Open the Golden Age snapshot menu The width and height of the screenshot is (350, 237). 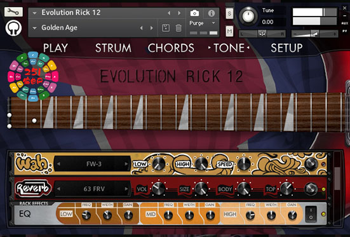[x=34, y=28]
